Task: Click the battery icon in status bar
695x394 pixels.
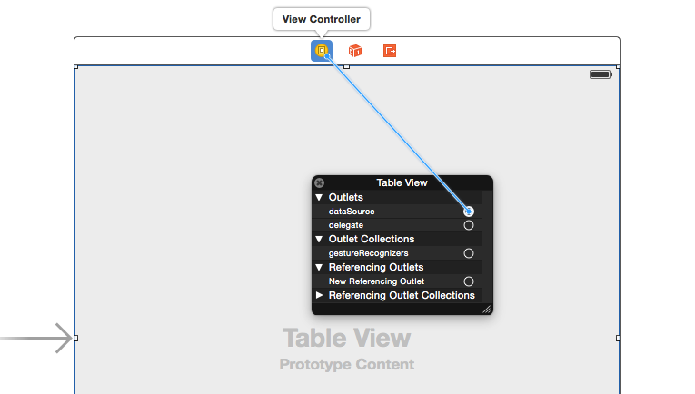Action: [x=601, y=74]
